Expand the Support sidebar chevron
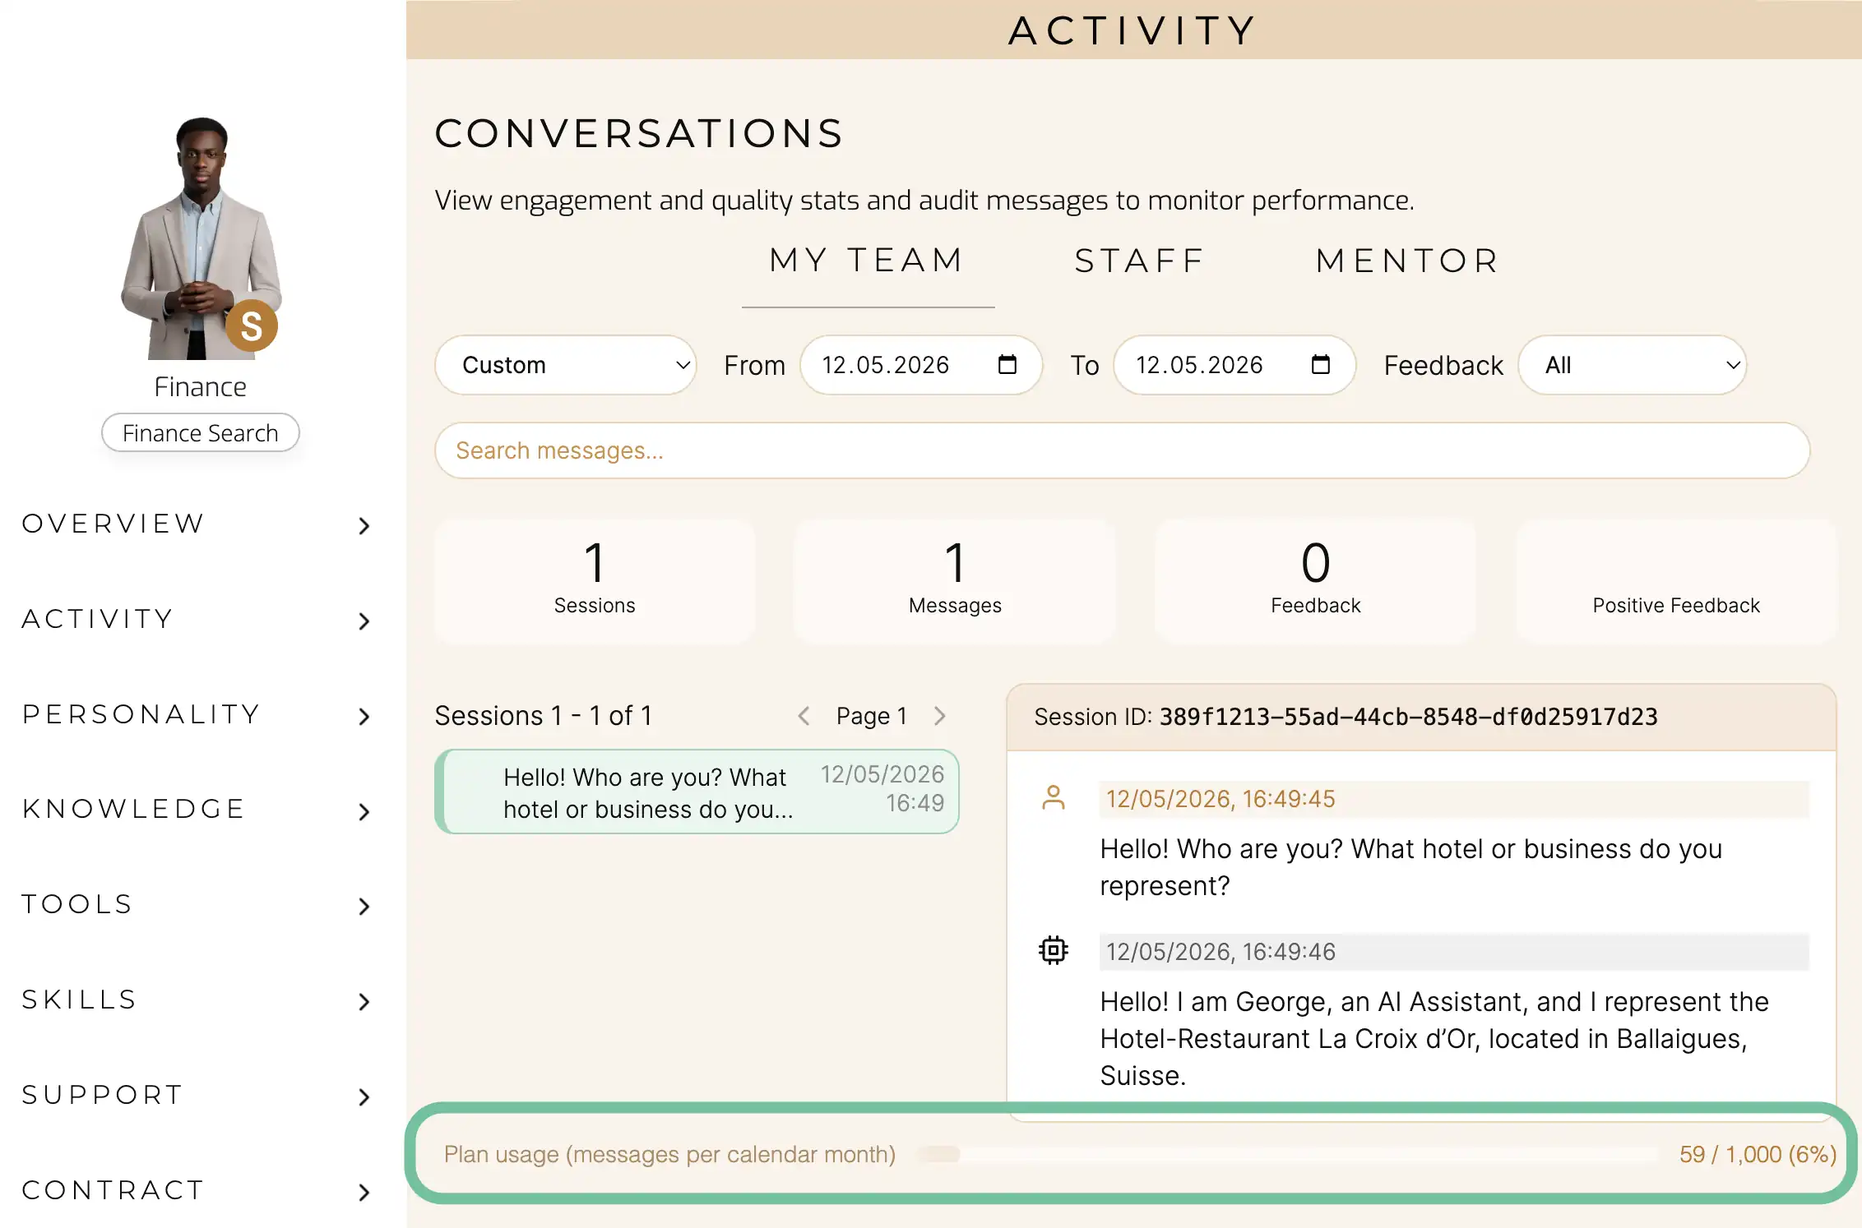The height and width of the screenshot is (1228, 1862). coord(364,1097)
